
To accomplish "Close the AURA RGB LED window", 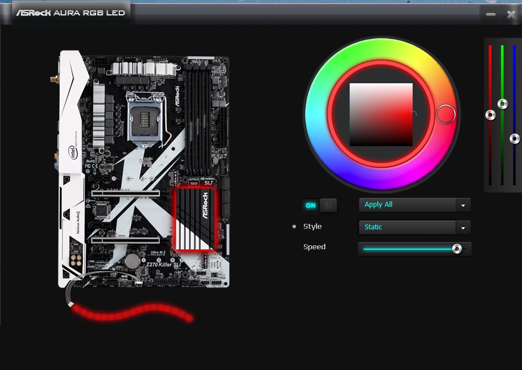I will click(x=511, y=14).
